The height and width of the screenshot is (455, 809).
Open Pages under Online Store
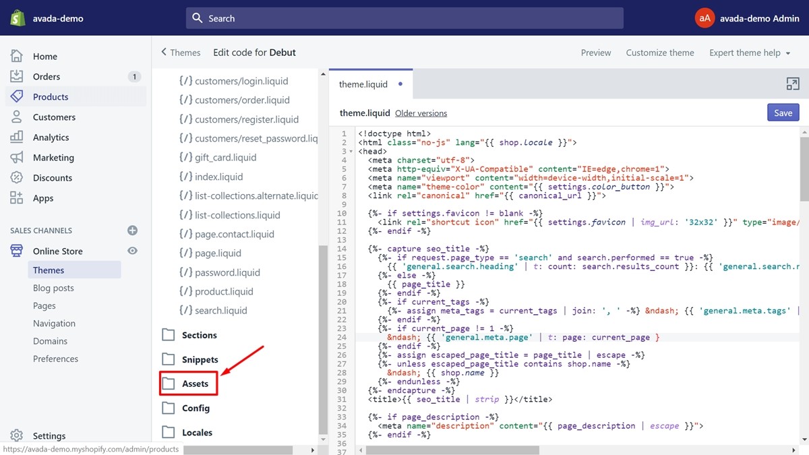(44, 305)
